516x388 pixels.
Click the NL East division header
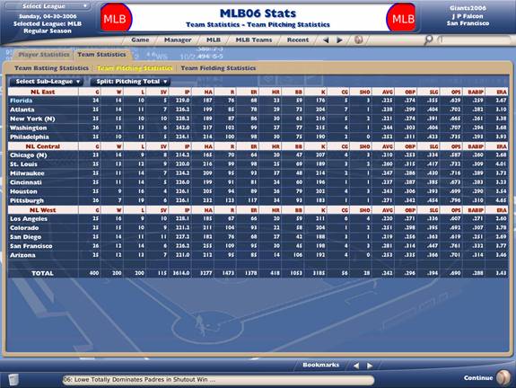43,92
